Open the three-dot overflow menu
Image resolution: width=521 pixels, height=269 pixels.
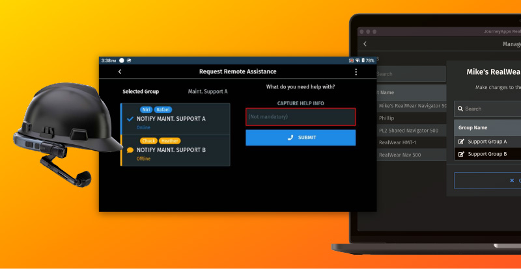[x=356, y=71]
